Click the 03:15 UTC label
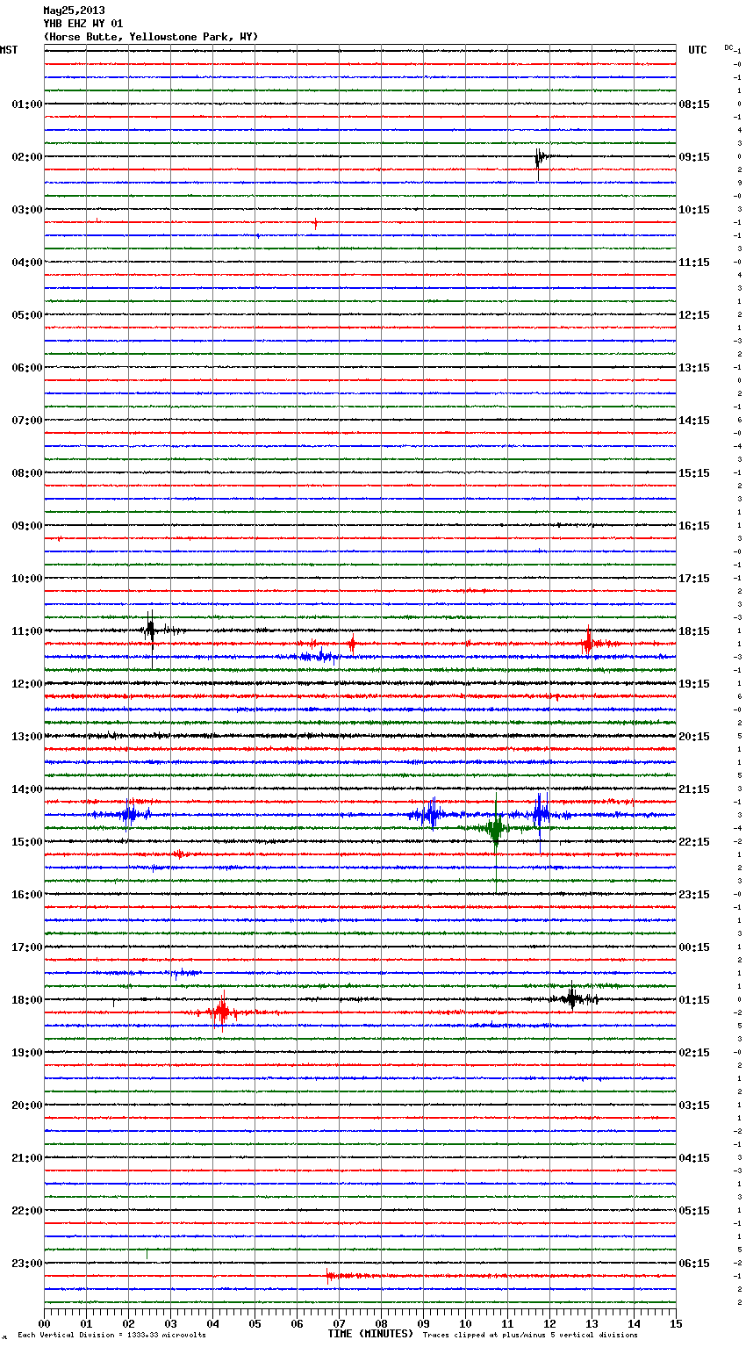 pyautogui.click(x=694, y=1106)
